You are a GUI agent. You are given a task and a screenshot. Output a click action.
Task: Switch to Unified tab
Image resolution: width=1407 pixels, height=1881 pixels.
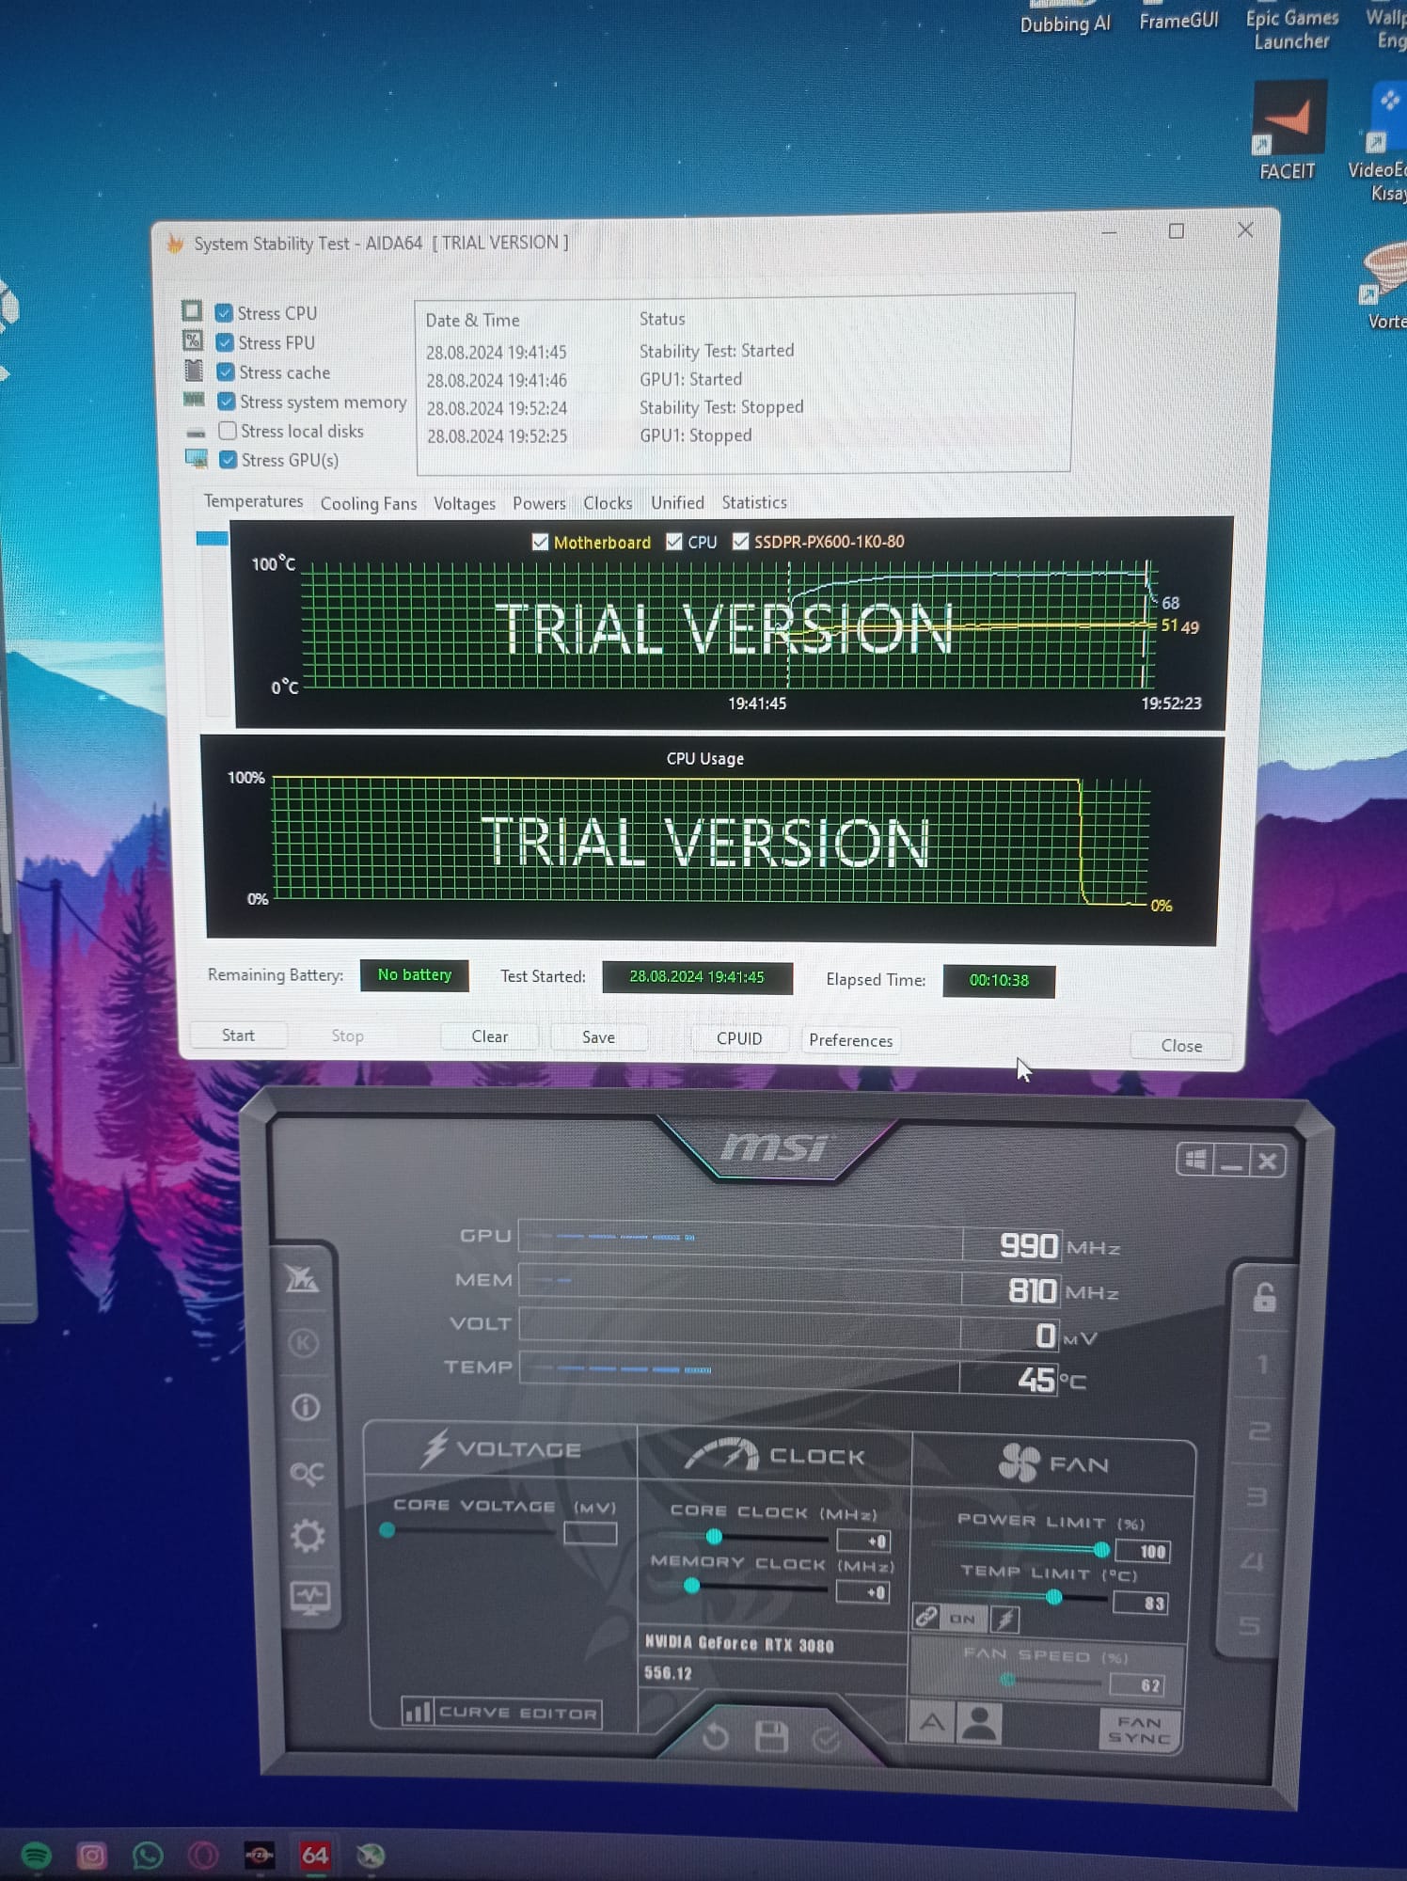coord(677,502)
